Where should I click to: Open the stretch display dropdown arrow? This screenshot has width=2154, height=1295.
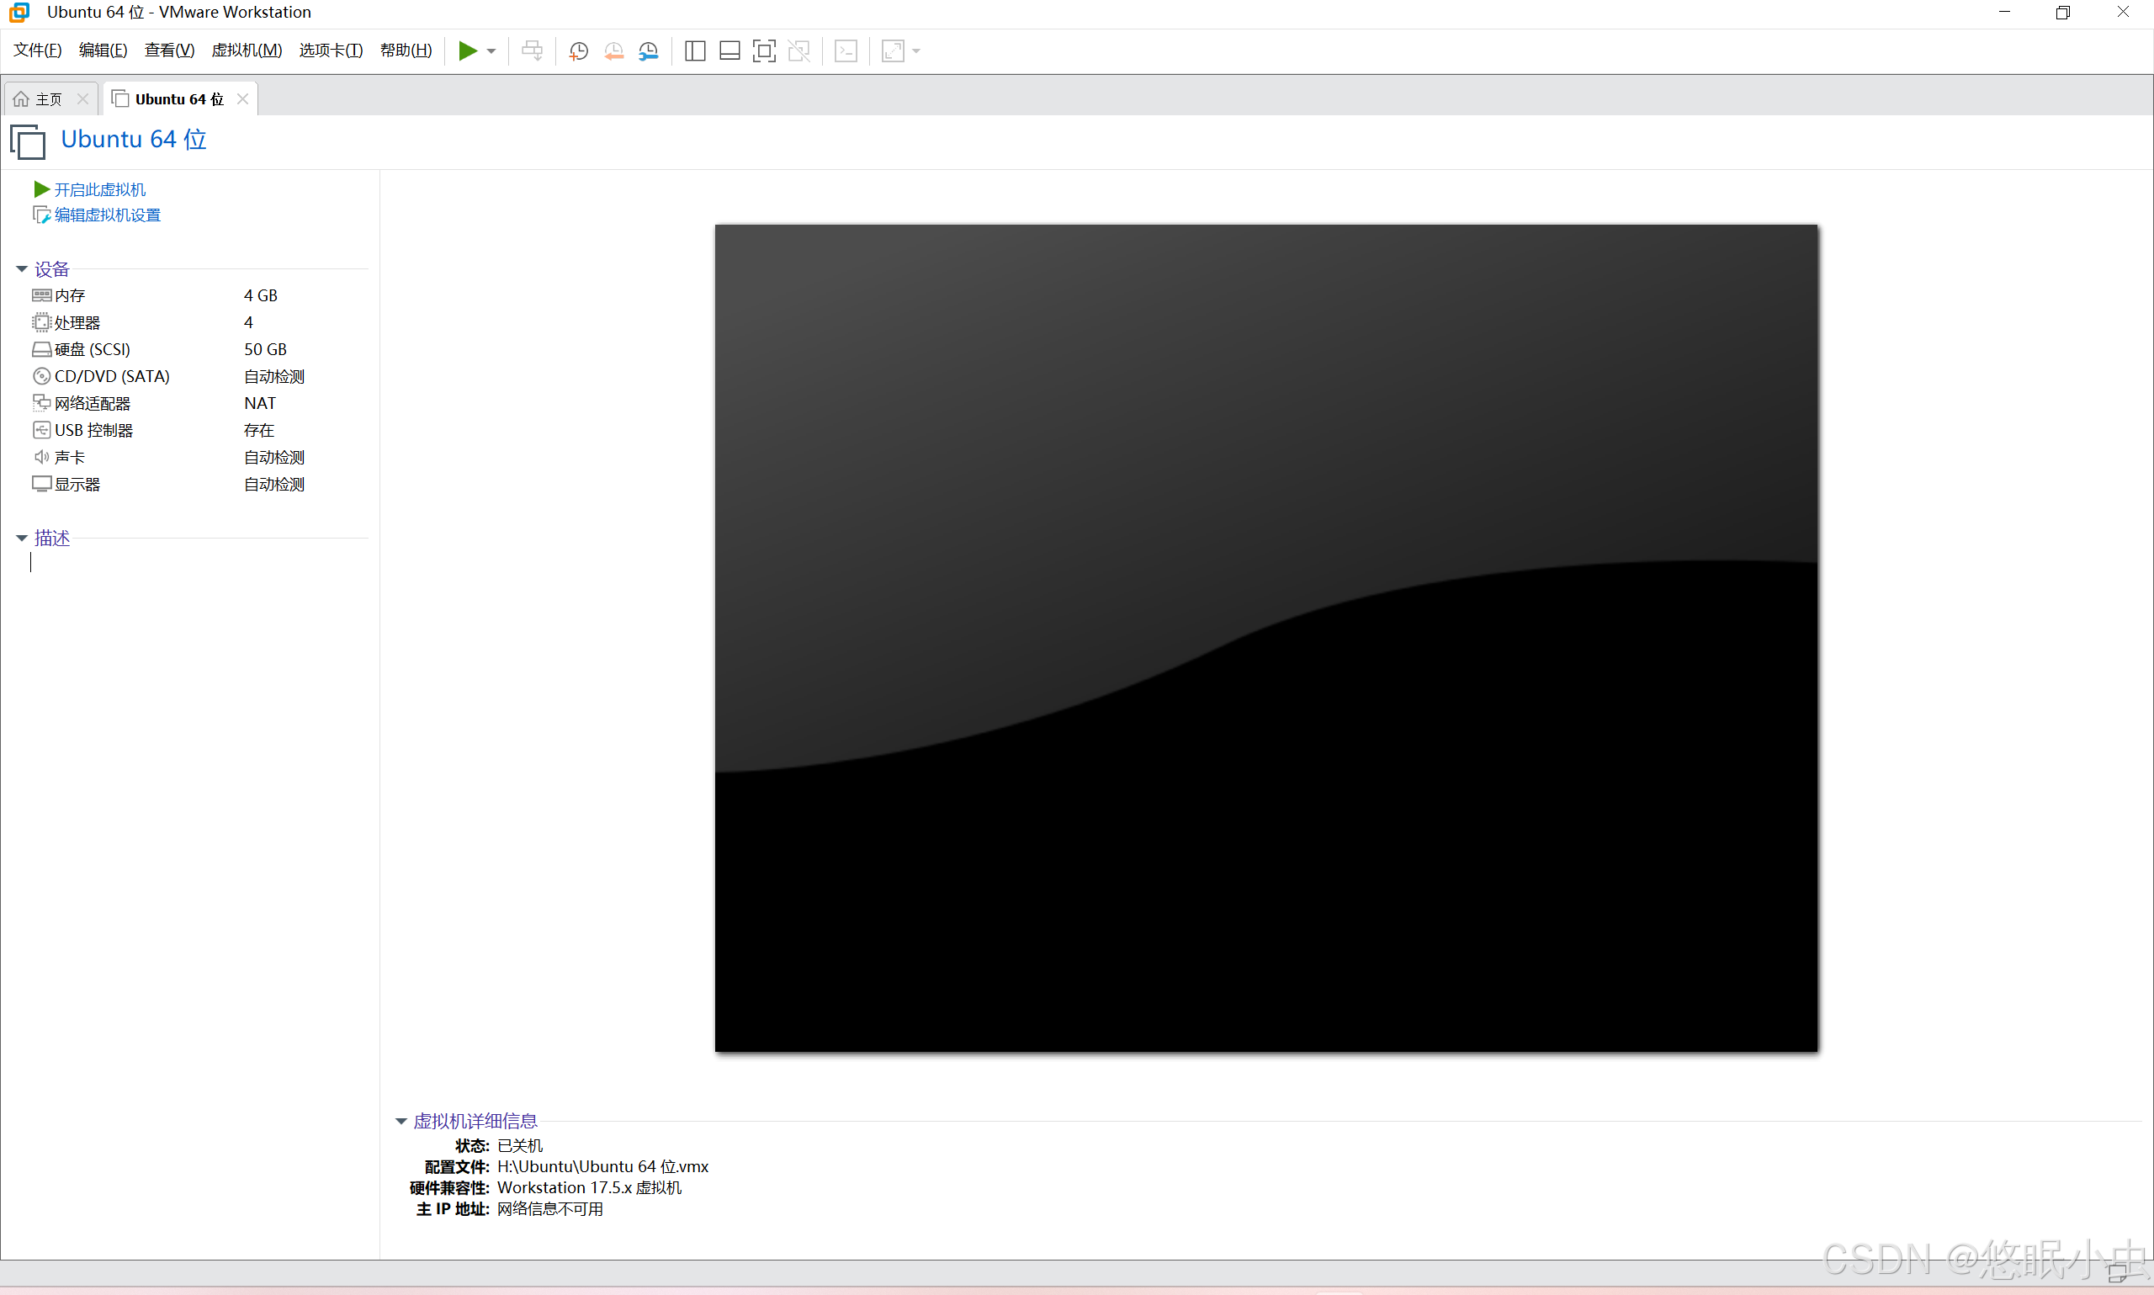click(916, 51)
